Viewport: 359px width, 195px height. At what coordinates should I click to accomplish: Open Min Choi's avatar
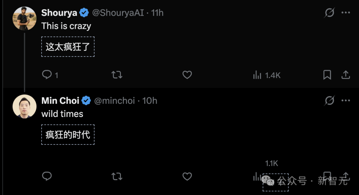24,106
